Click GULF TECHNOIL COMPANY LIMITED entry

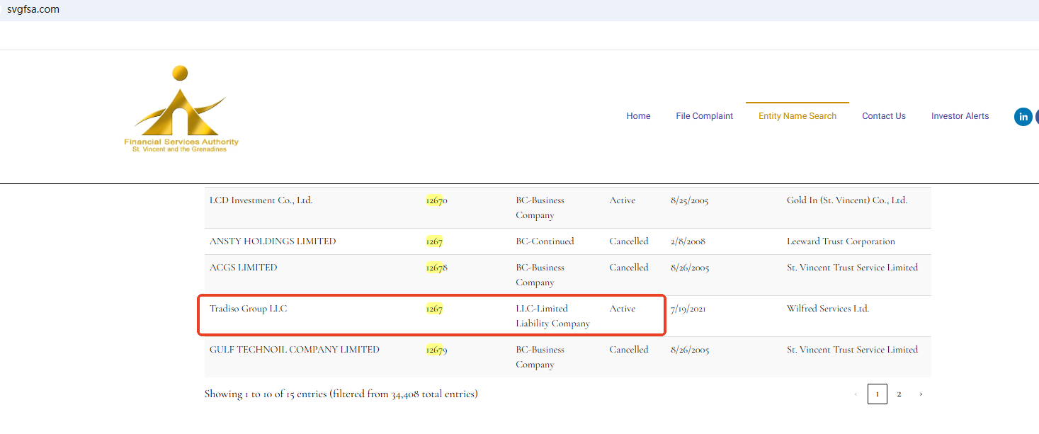pos(294,350)
